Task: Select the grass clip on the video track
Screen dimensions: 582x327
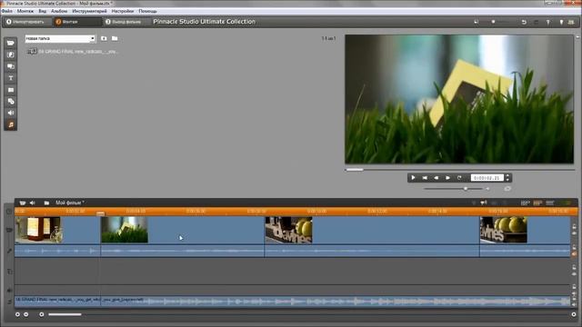Action: click(x=182, y=230)
